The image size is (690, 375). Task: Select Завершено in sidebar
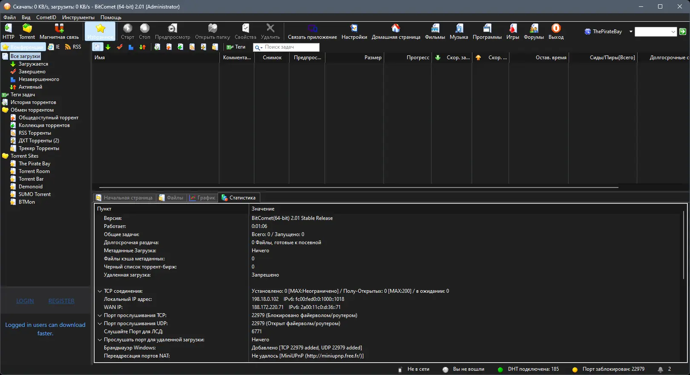pos(32,72)
